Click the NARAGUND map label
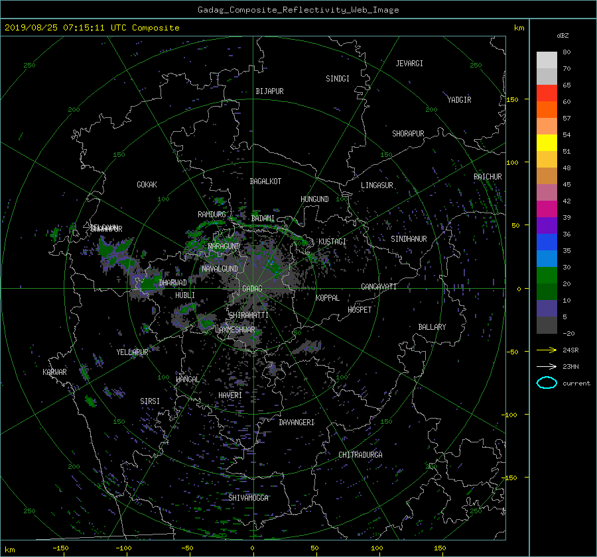 (224, 246)
